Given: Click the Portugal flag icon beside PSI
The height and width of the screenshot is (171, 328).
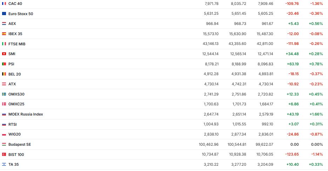Looking at the screenshot, I should (x=4, y=64).
